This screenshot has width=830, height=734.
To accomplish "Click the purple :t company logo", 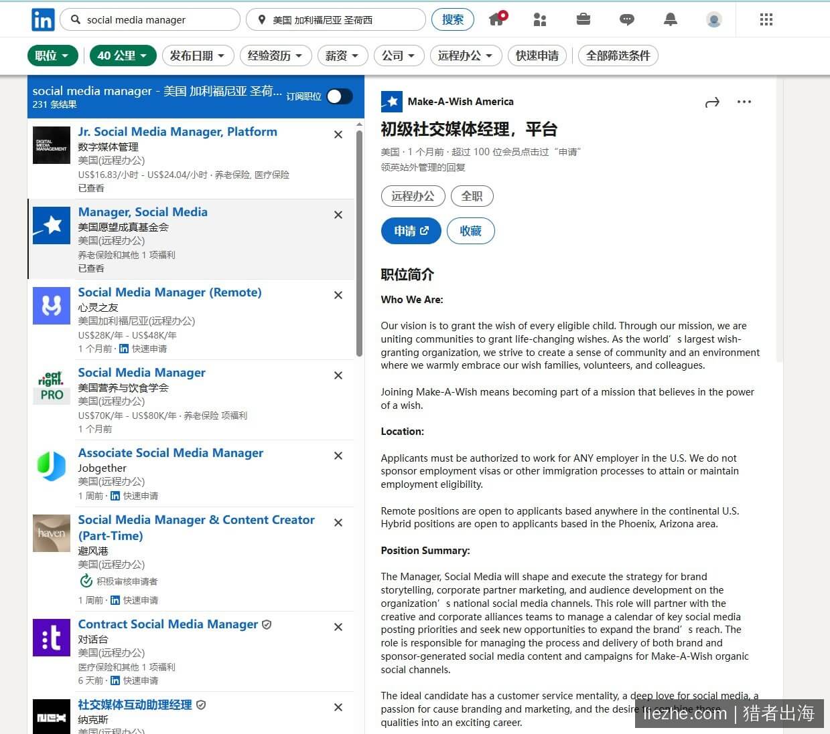I will click(52, 638).
